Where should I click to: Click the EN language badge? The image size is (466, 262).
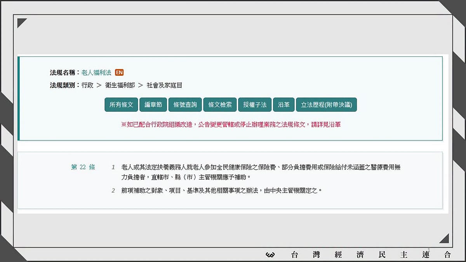119,73
